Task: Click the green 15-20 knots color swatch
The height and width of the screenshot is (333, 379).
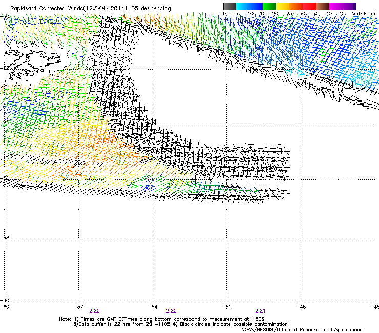Action: pos(269,6)
